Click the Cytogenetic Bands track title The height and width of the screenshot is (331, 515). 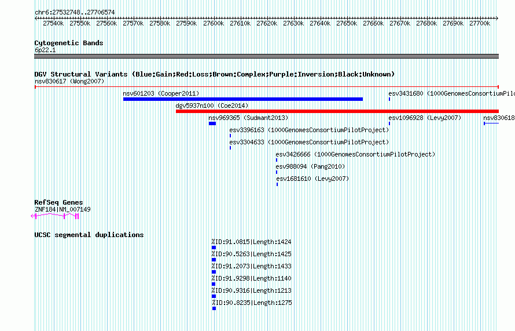69,43
